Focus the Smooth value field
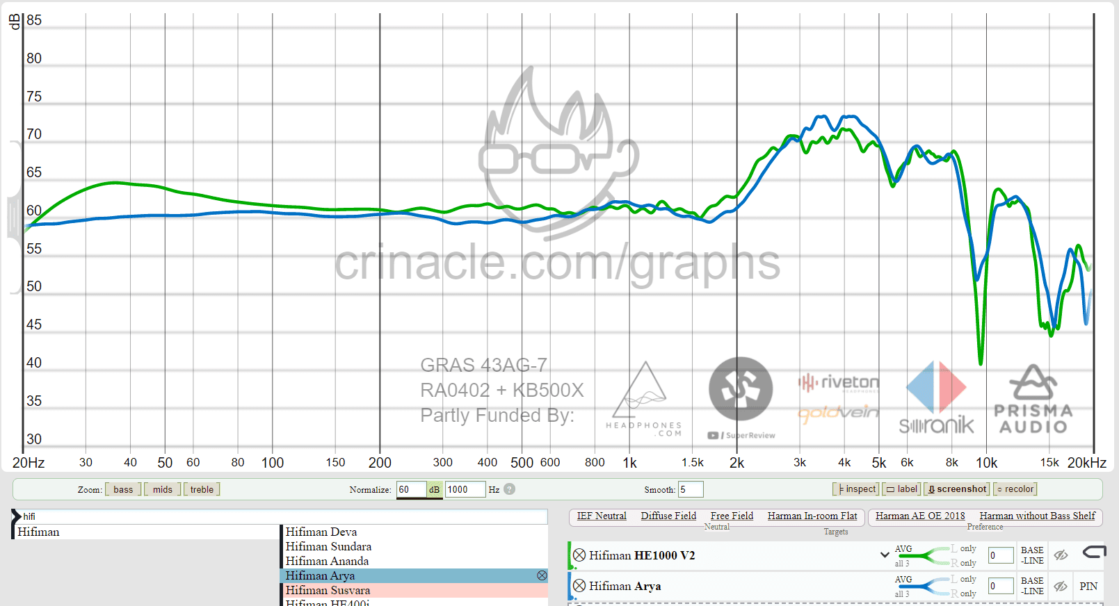Viewport: 1119px width, 606px height. tap(691, 489)
